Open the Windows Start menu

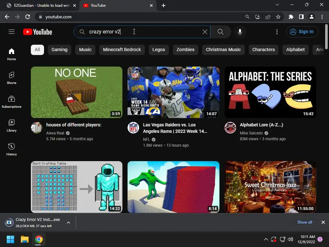[10, 239]
